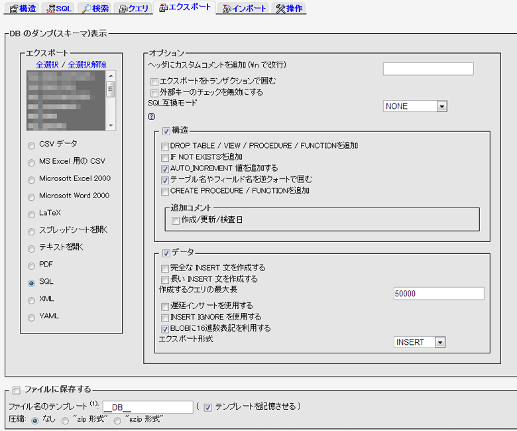Screen dimensions: 517x431
Task: Click the 全選択解除 link
Action: 87,64
